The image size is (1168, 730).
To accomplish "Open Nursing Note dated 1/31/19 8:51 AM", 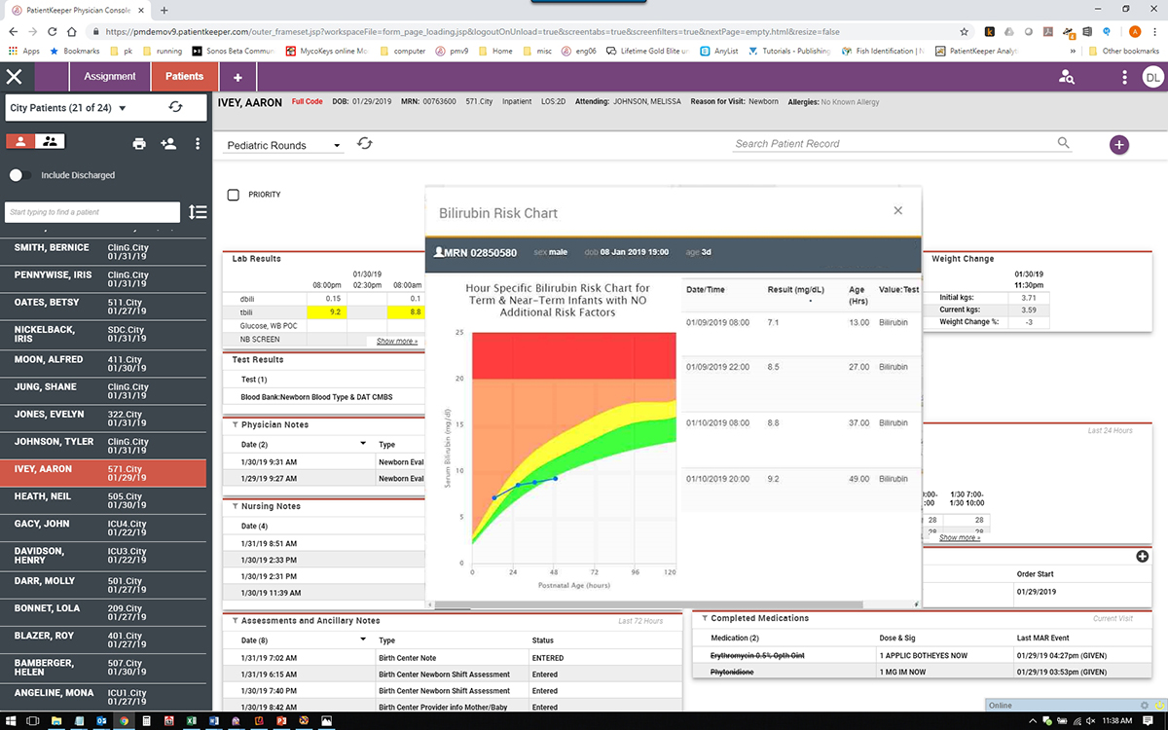I will point(324,543).
